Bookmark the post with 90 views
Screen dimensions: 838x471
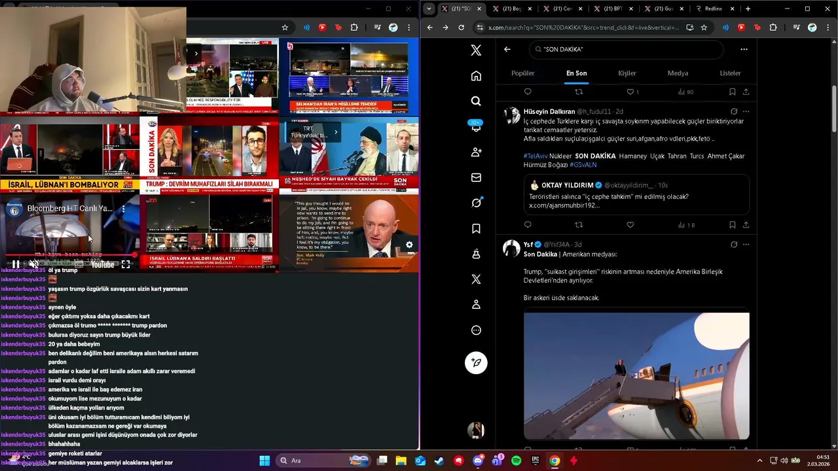[732, 92]
